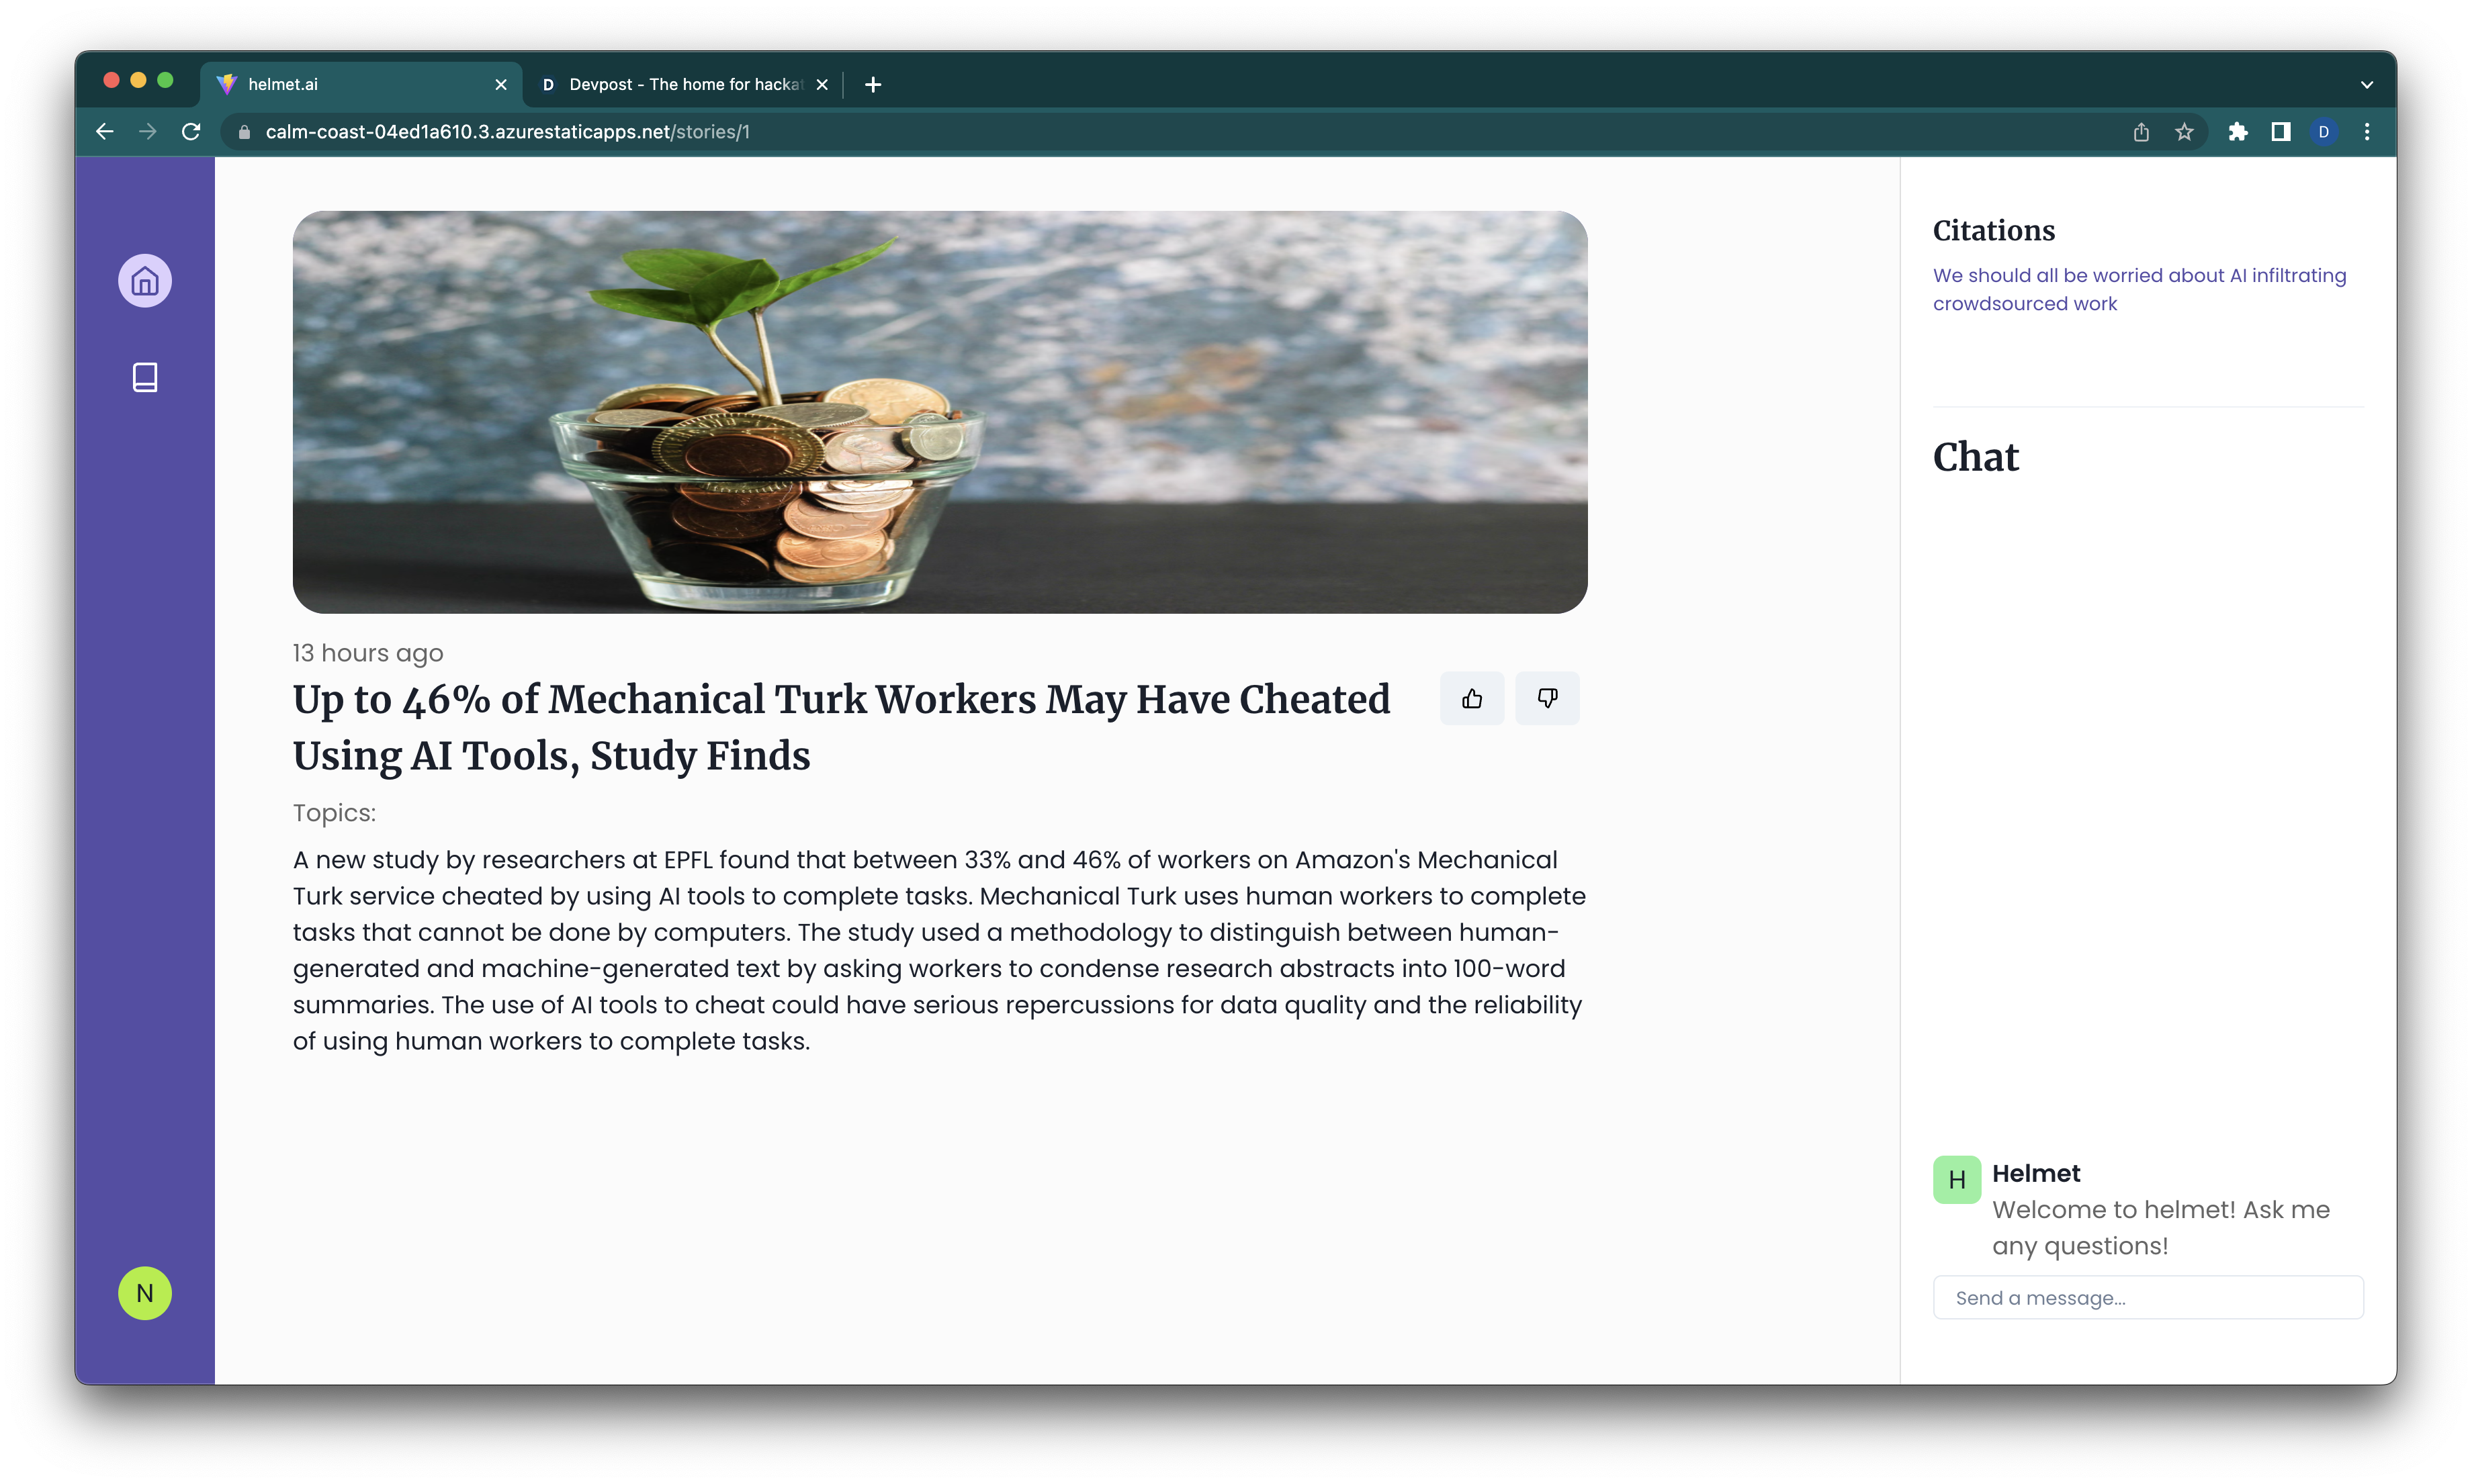Reload the current page
This screenshot has height=1484, width=2472.
(x=191, y=132)
